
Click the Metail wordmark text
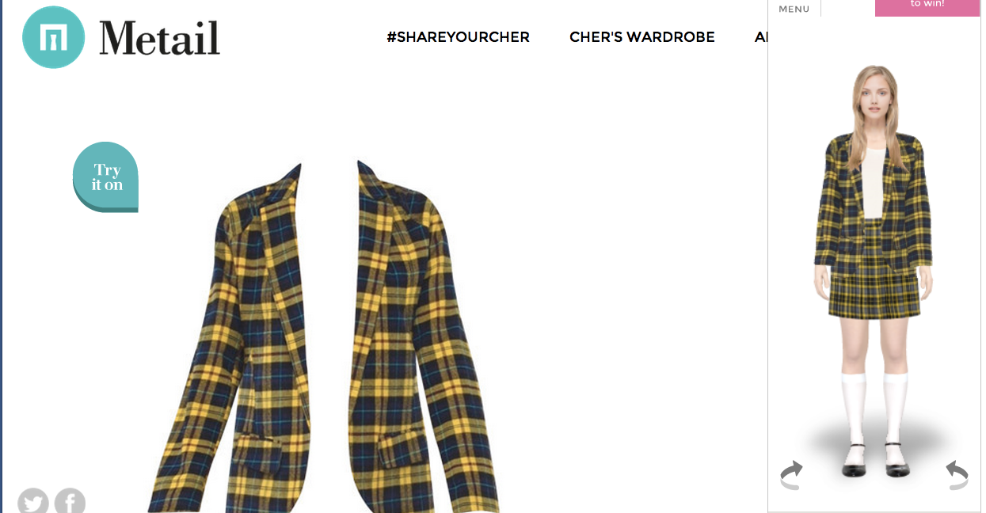(160, 38)
